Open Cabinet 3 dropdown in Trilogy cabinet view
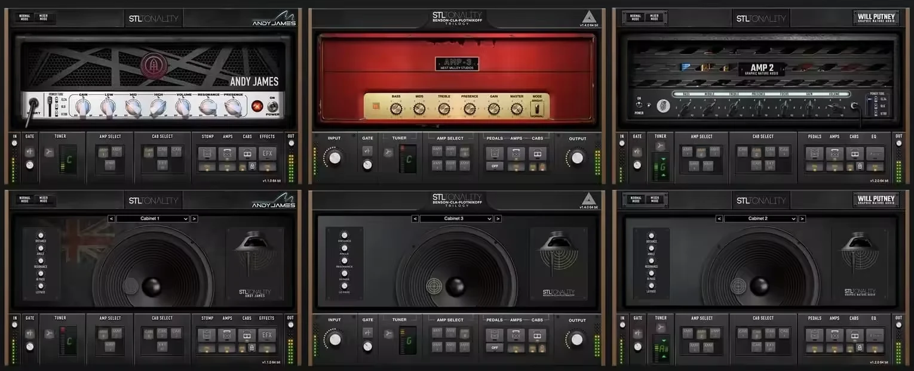The height and width of the screenshot is (371, 914). [x=456, y=219]
